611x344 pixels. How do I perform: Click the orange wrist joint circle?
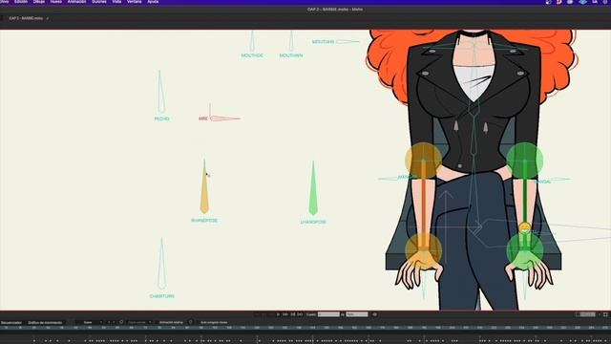tap(424, 250)
